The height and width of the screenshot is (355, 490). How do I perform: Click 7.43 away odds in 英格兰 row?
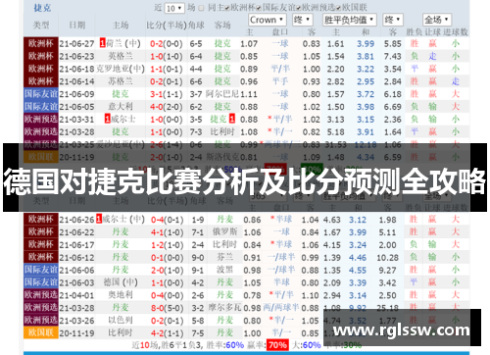tap(392, 56)
